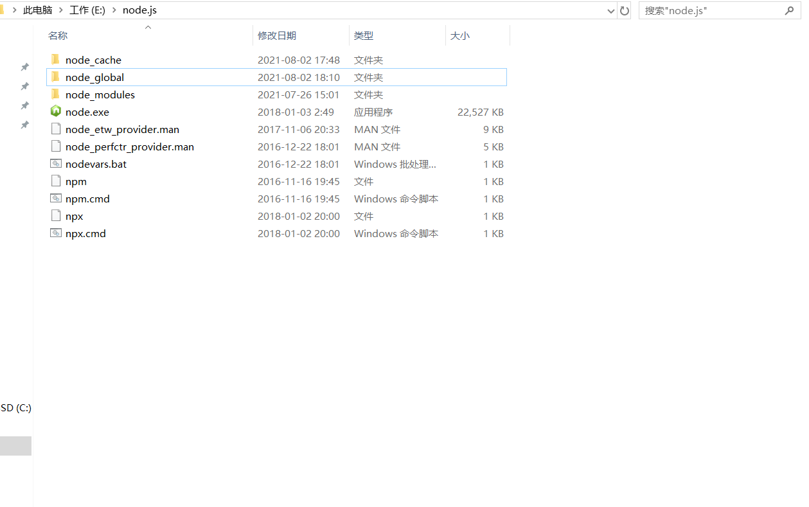The image size is (809, 507).
Task: Click the nodevars.bat batch file icon
Action: pos(55,164)
